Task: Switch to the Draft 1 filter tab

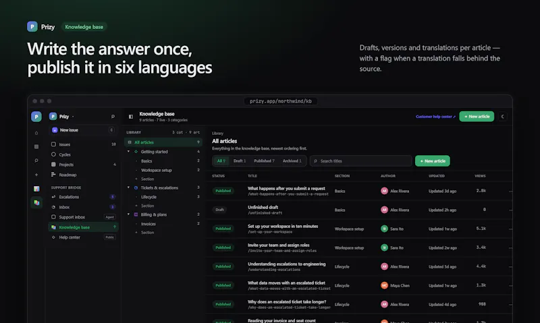Action: pyautogui.click(x=240, y=161)
